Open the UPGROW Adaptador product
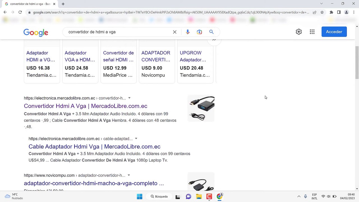The width and height of the screenshot is (359, 202). [195, 62]
